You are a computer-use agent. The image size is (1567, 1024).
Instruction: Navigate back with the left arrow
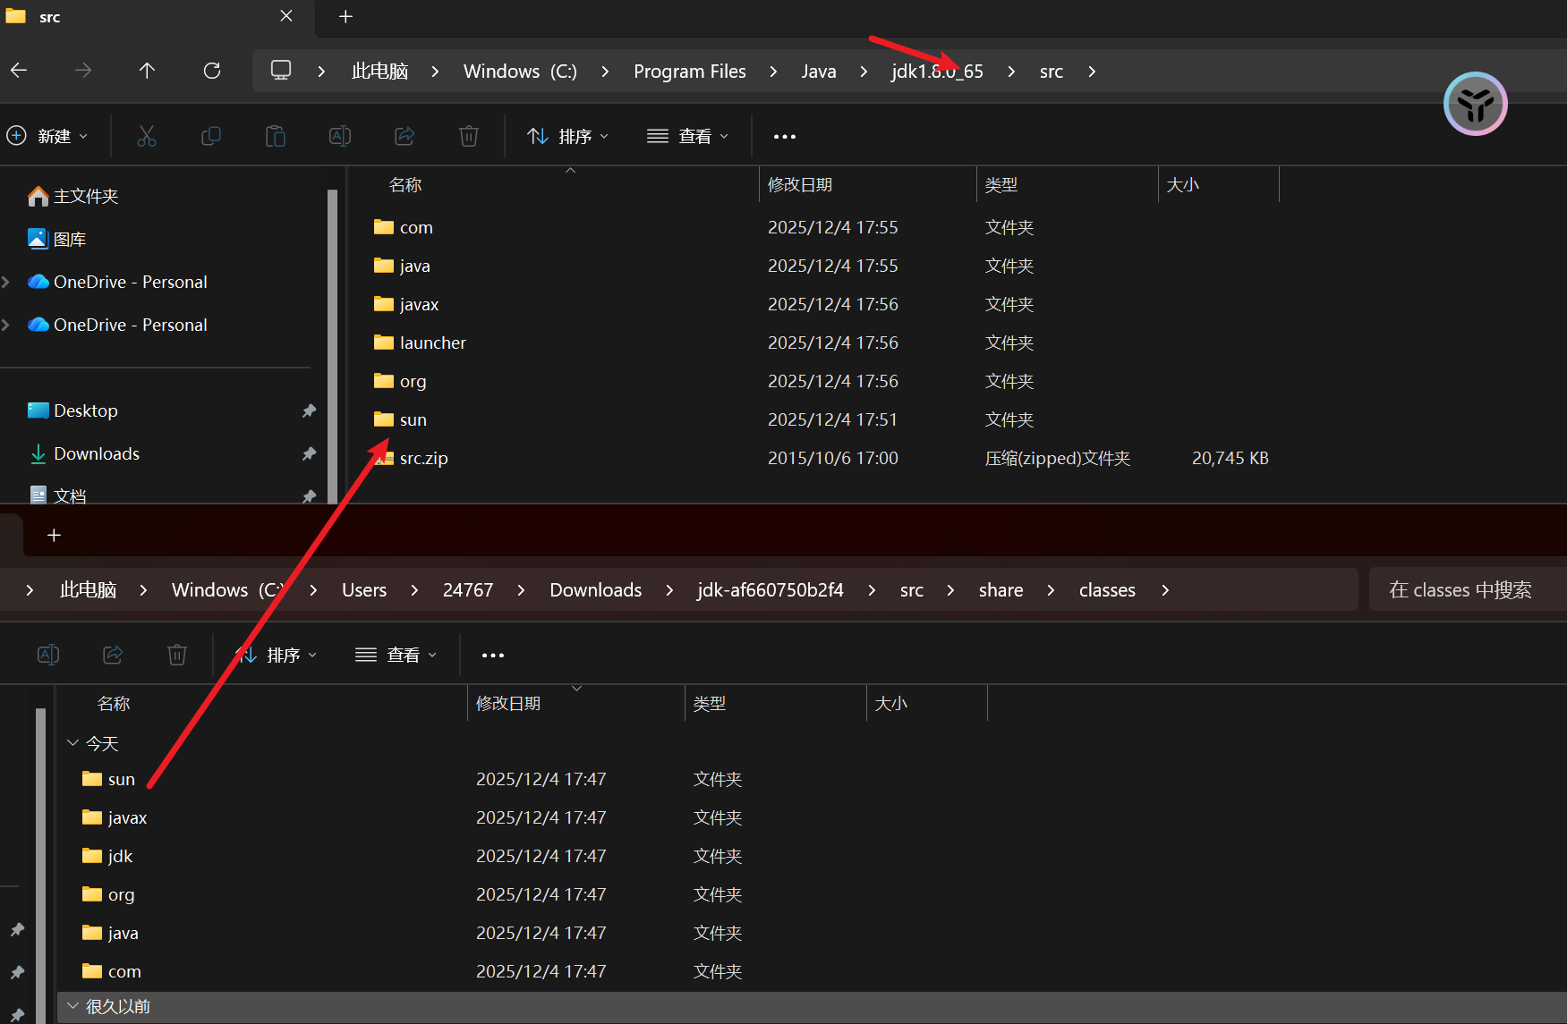pos(19,71)
